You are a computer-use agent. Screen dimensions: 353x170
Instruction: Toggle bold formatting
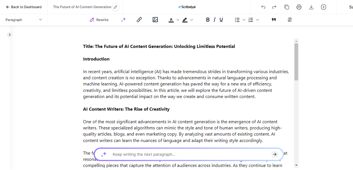click(x=208, y=20)
